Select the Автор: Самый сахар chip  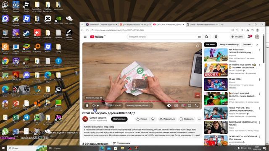(229, 44)
